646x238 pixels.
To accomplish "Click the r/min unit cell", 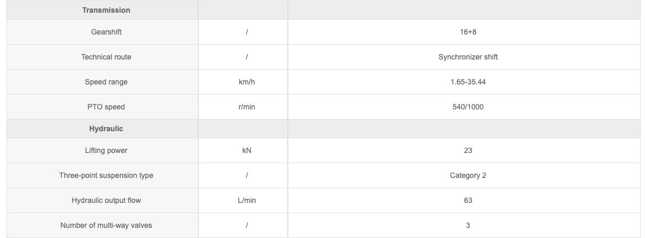I will [x=247, y=107].
